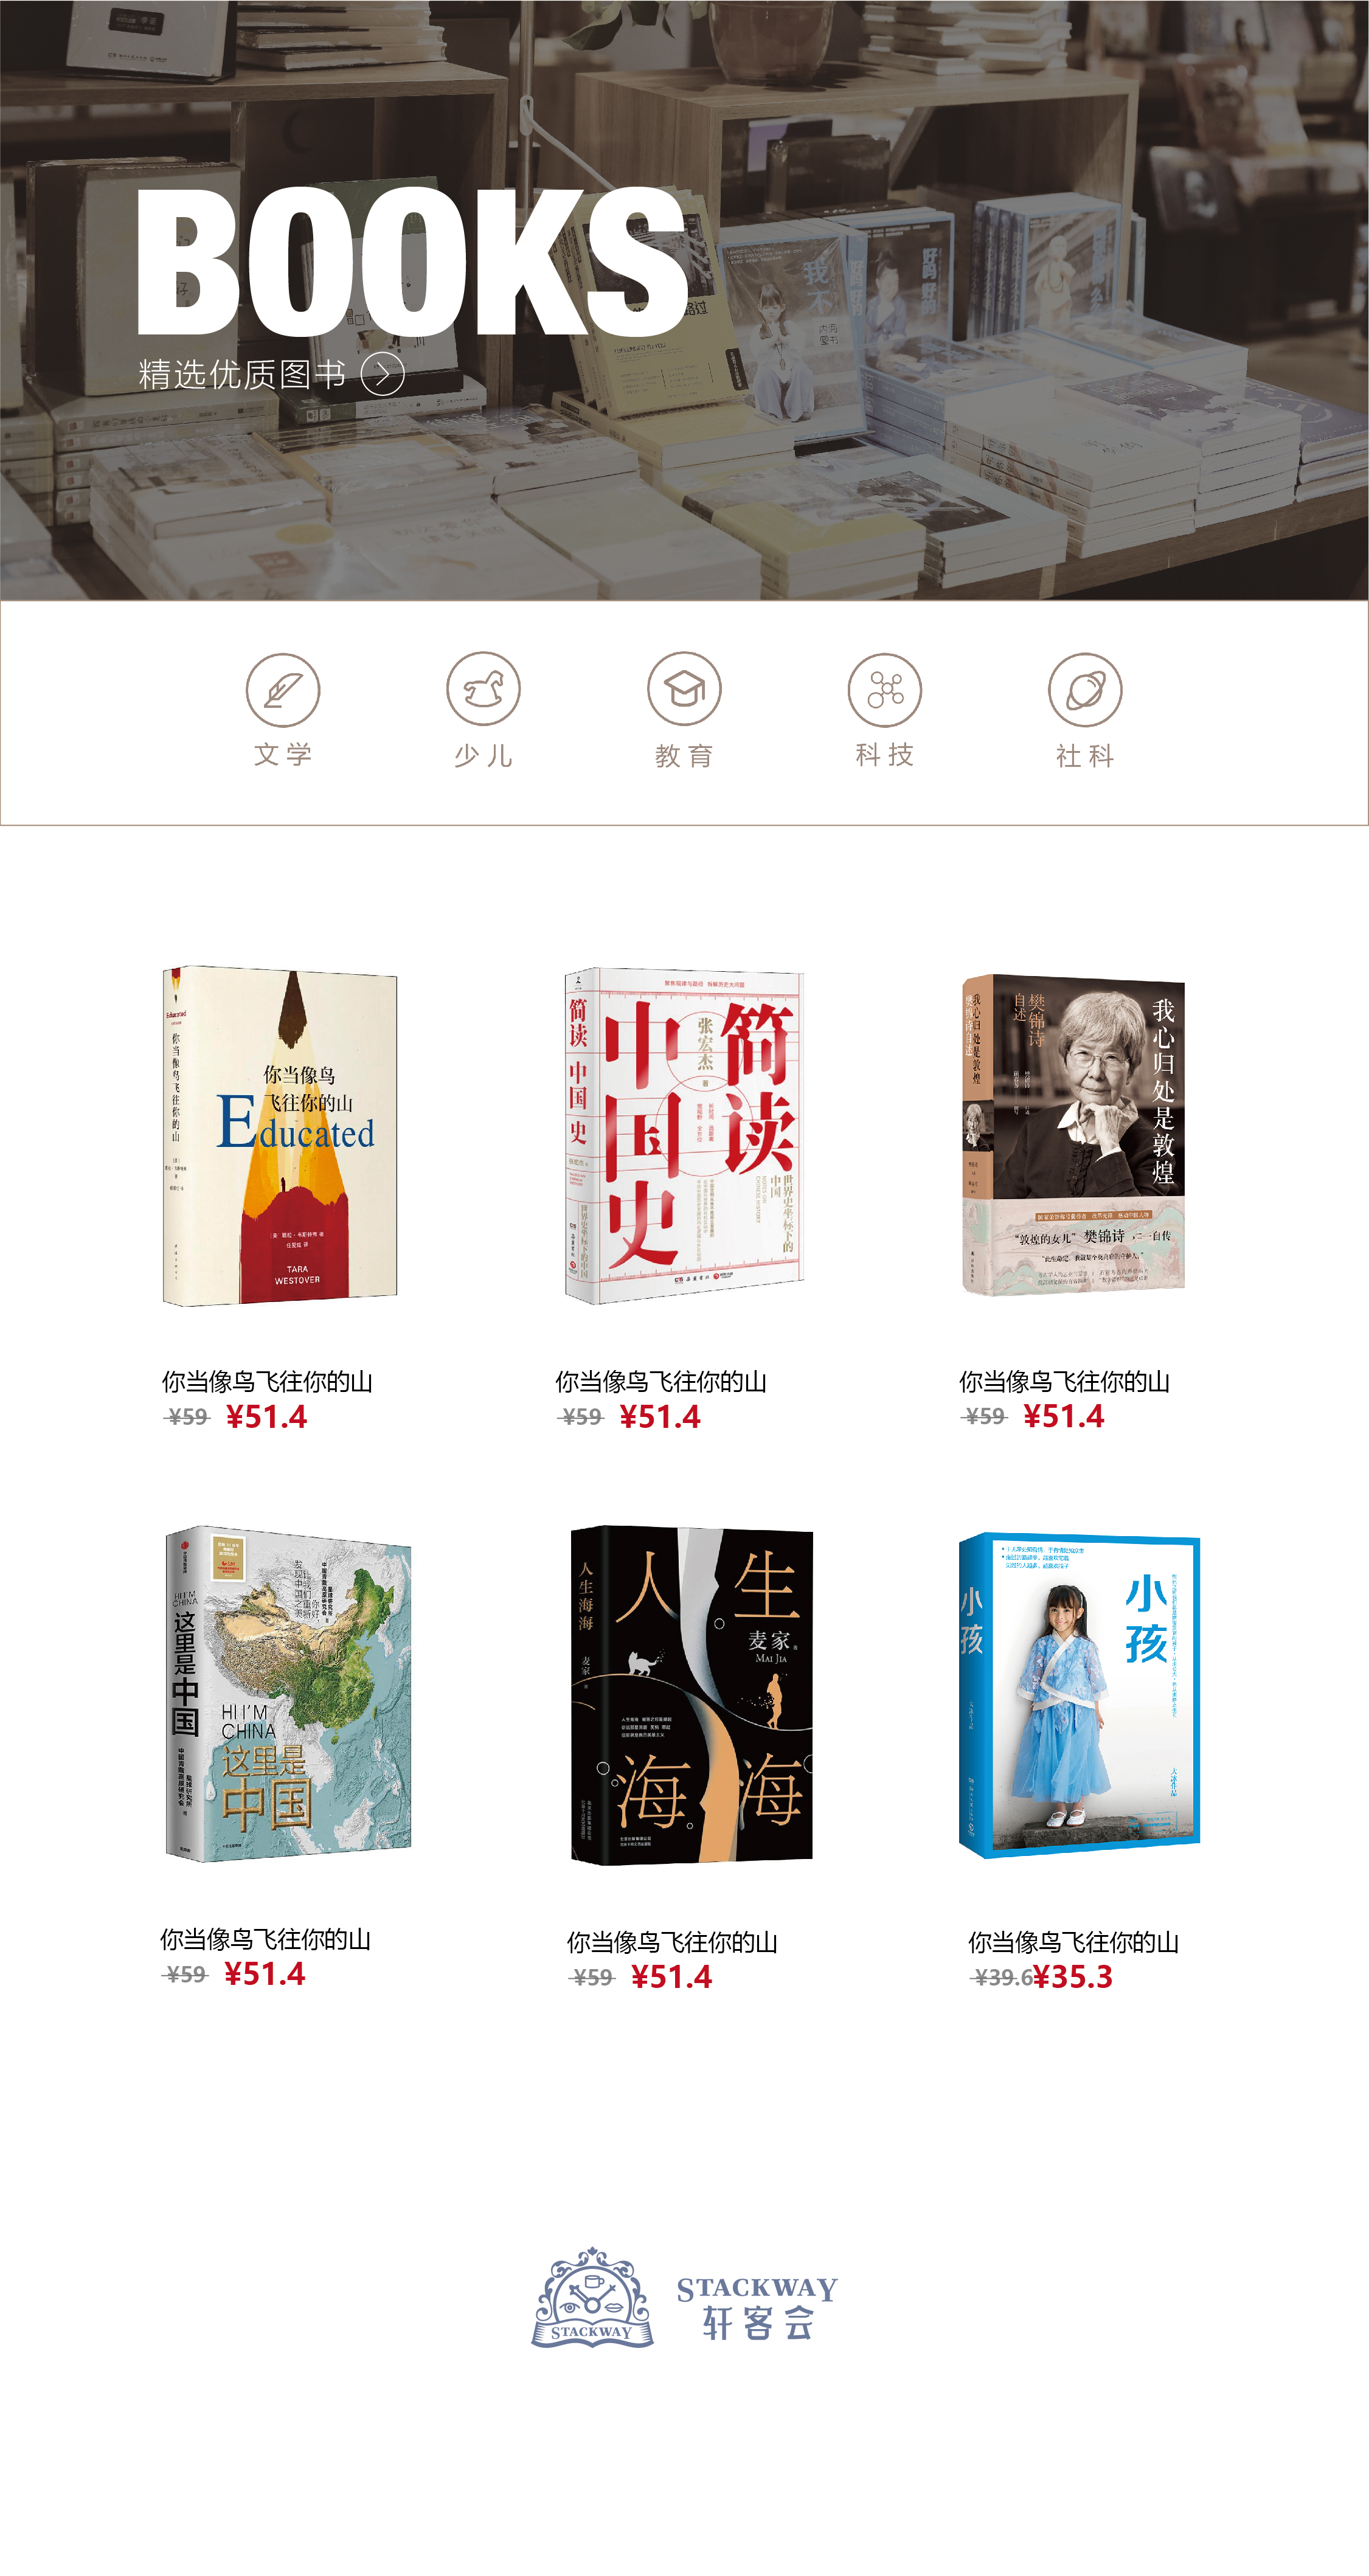Click the large BOOKS banner title
This screenshot has height=2576, width=1369.
[411, 262]
